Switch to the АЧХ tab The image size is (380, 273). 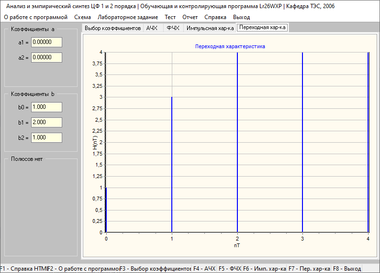point(153,28)
